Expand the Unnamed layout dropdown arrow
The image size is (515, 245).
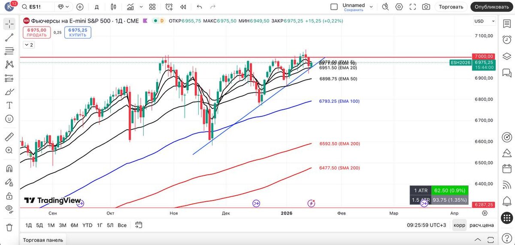click(x=371, y=7)
